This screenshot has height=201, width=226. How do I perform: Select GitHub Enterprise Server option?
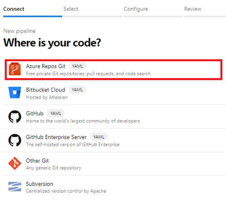[x=114, y=140]
